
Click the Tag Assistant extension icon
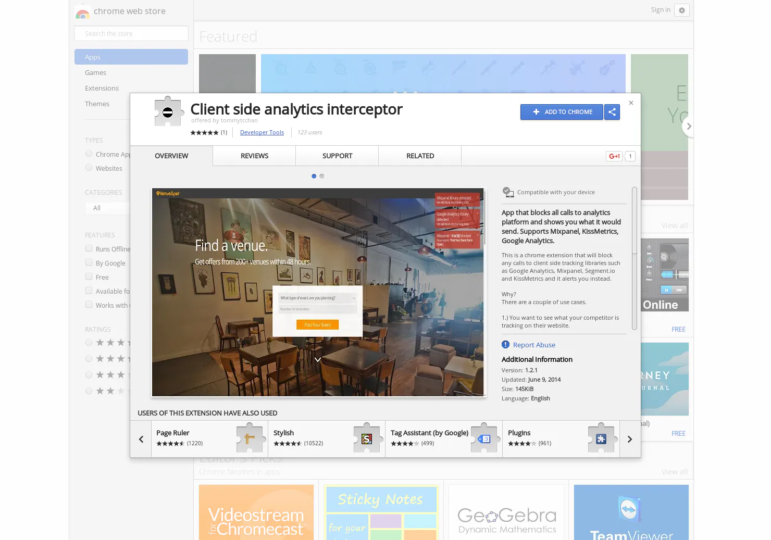click(x=484, y=438)
